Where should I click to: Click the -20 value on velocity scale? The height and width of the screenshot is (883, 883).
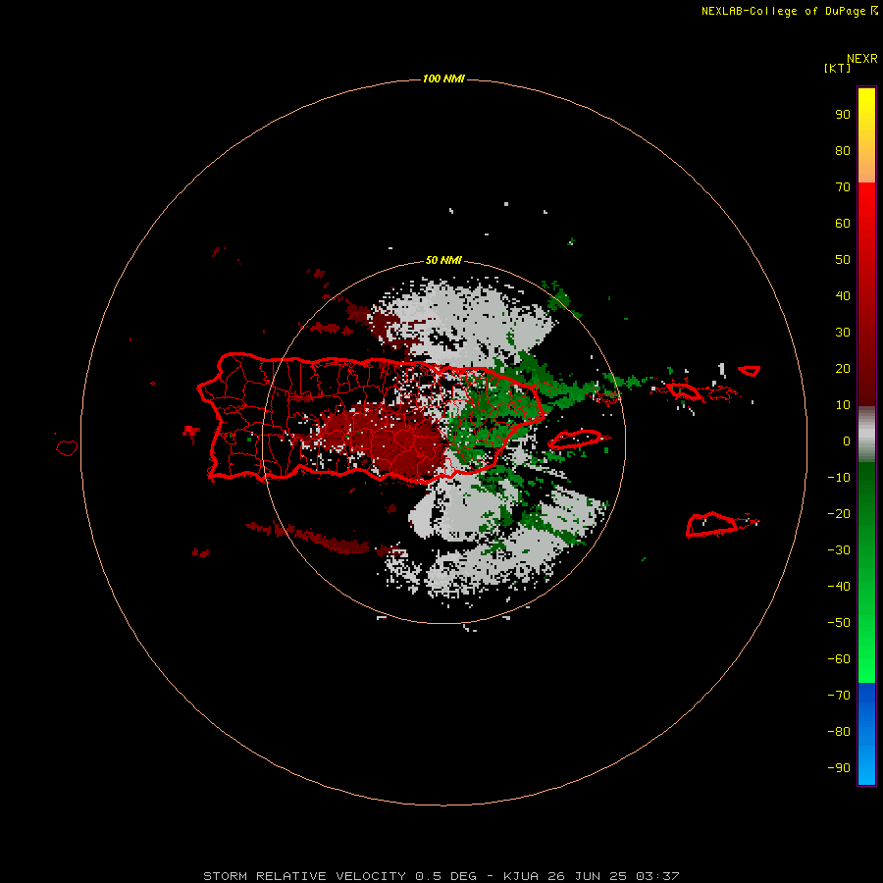839,513
